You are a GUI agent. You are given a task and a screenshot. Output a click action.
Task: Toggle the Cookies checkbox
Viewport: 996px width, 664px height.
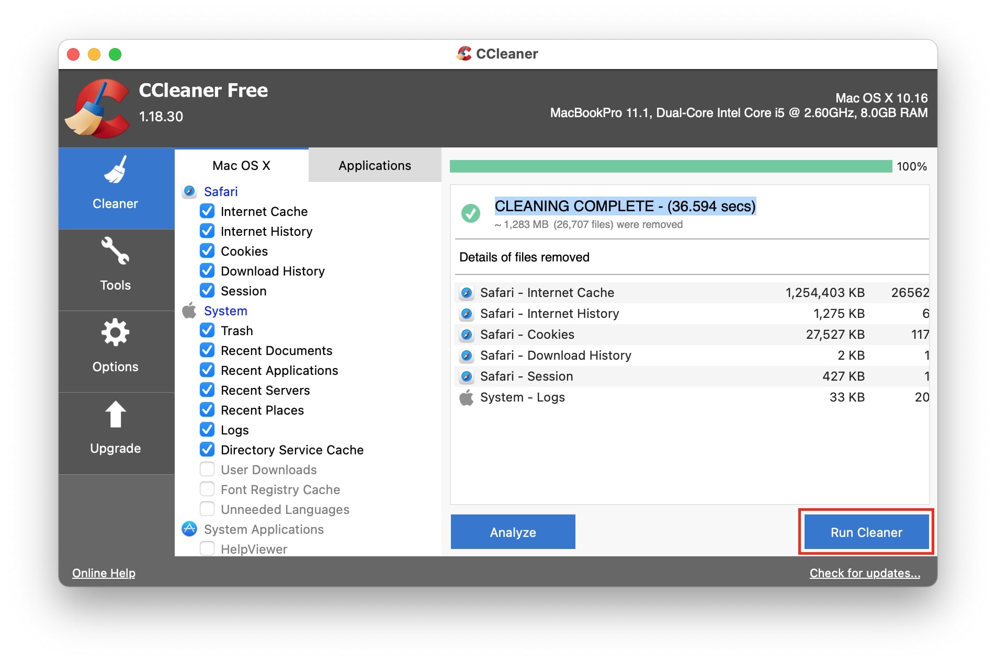point(207,251)
